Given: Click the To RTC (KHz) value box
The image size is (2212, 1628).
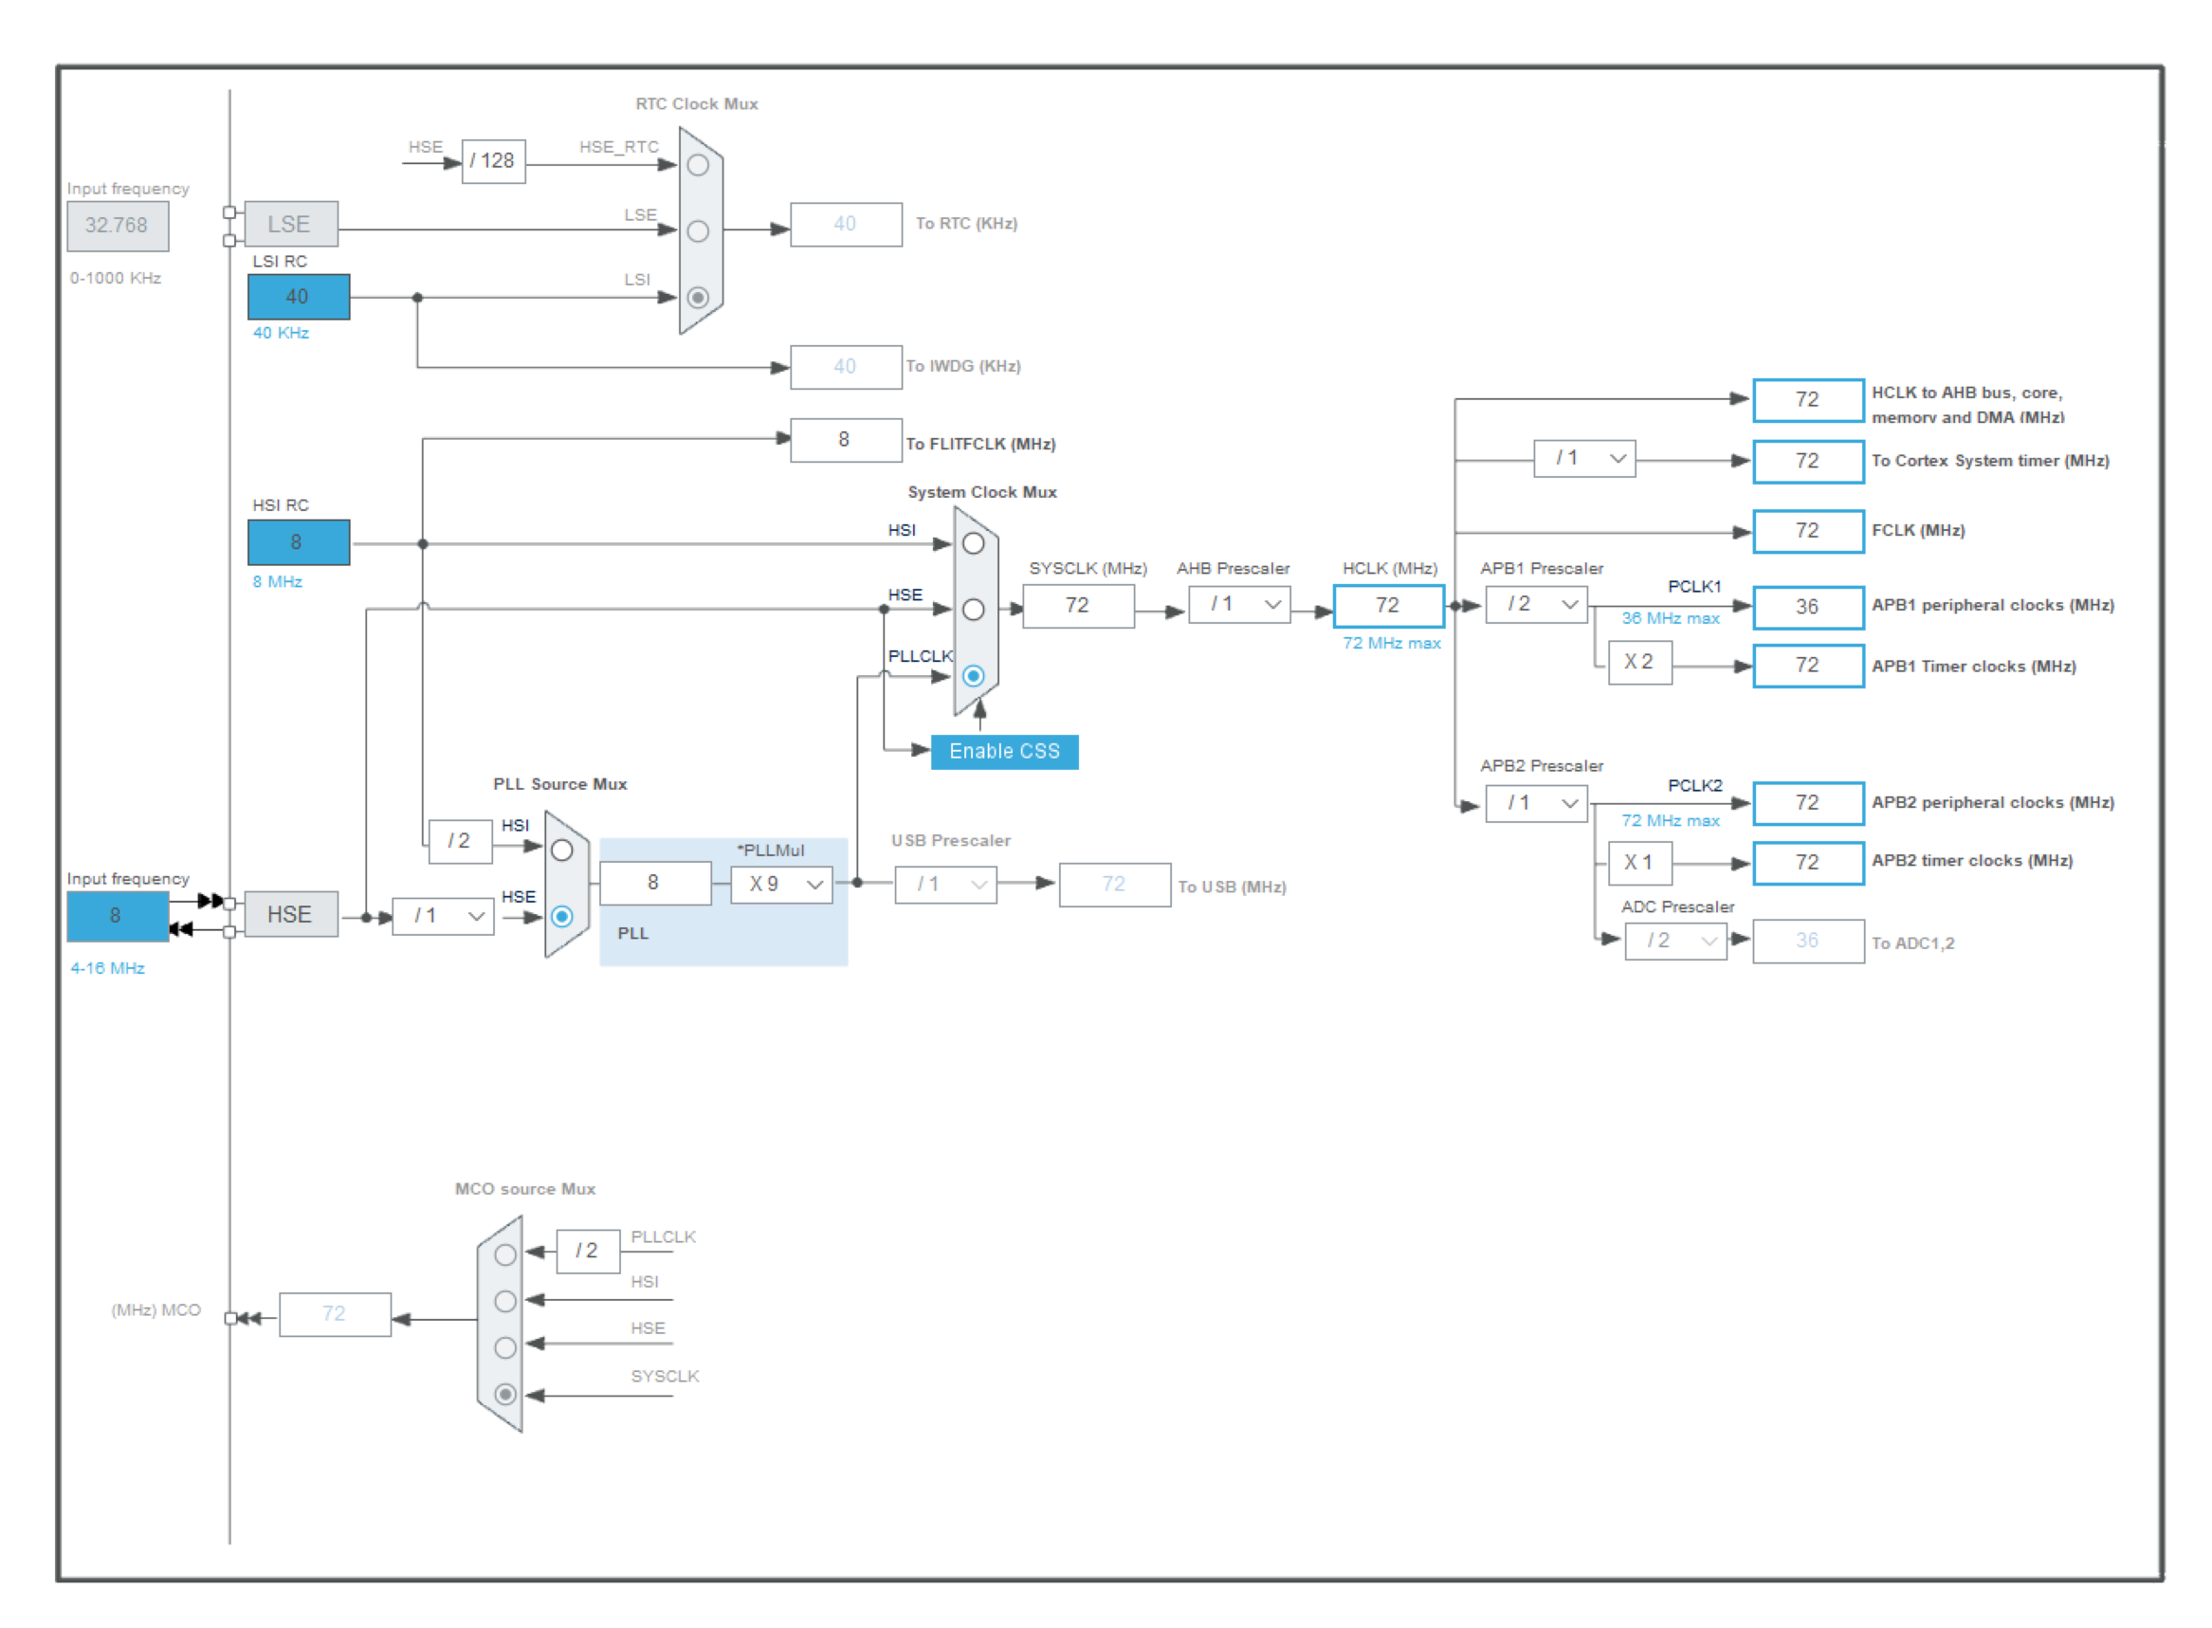Looking at the screenshot, I should (x=846, y=224).
